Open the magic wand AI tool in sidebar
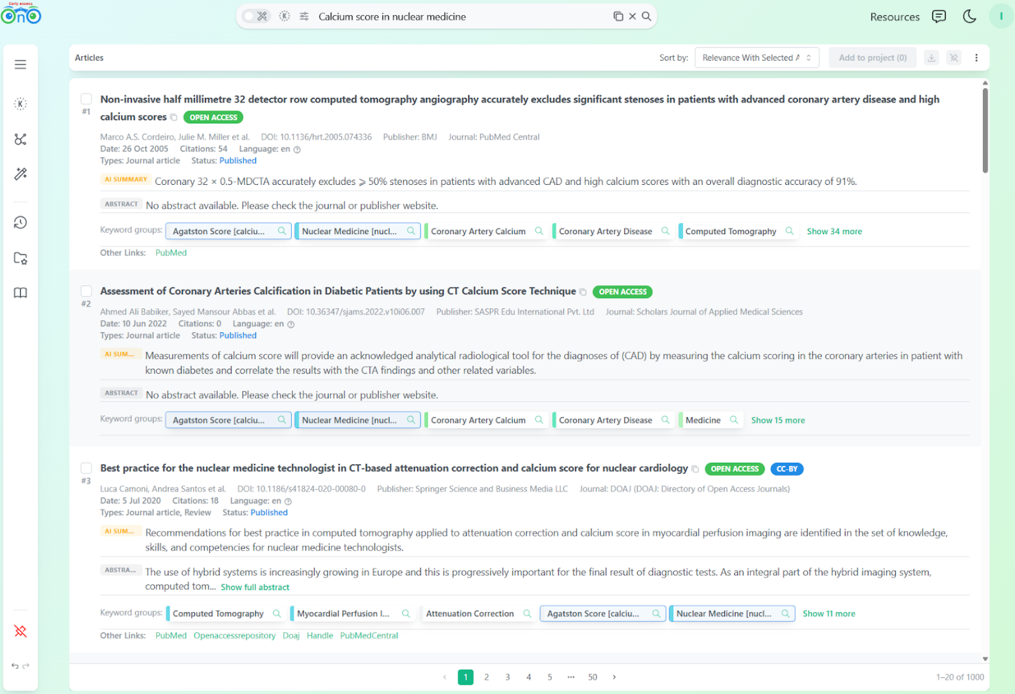The height and width of the screenshot is (694, 1015). [20, 174]
